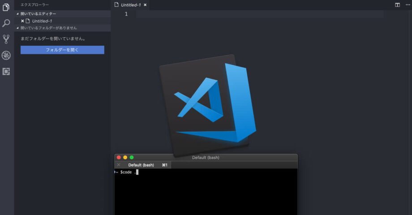
Task: Click the red close button of terminal window
Action: [119, 157]
